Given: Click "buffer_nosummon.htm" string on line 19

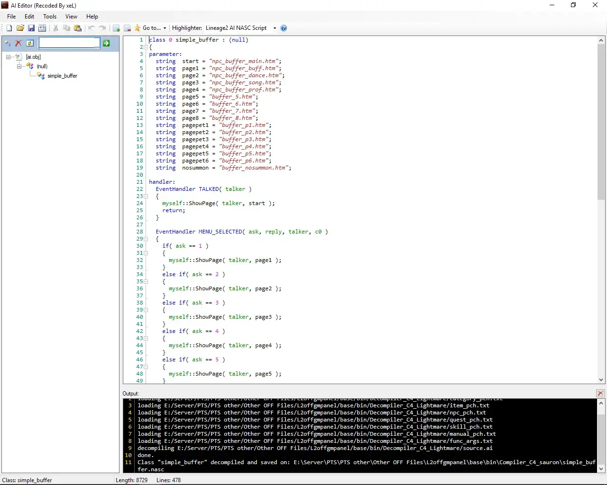Looking at the screenshot, I should coord(255,168).
